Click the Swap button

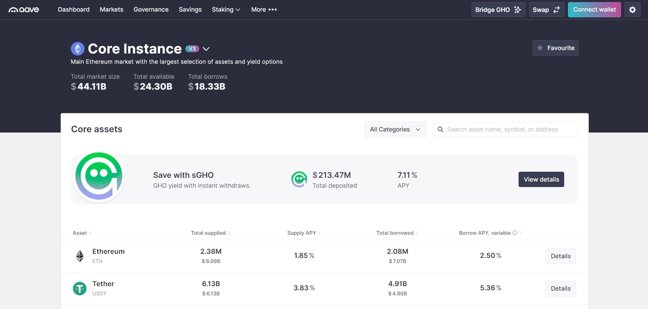546,10
